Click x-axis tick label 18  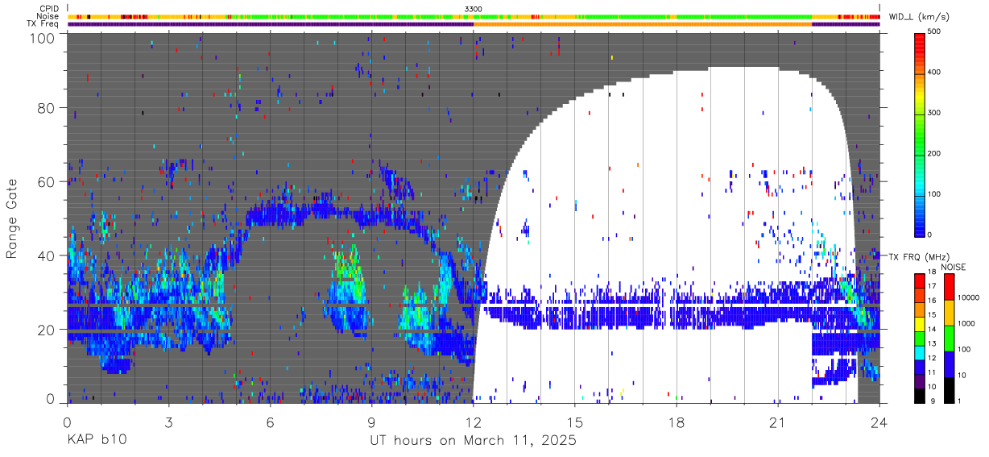coord(677,422)
